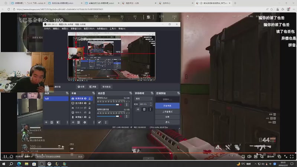The width and height of the screenshot is (297, 167).
Task: Delete the selected source with trash icon
Action: pyautogui.click(x=78, y=122)
